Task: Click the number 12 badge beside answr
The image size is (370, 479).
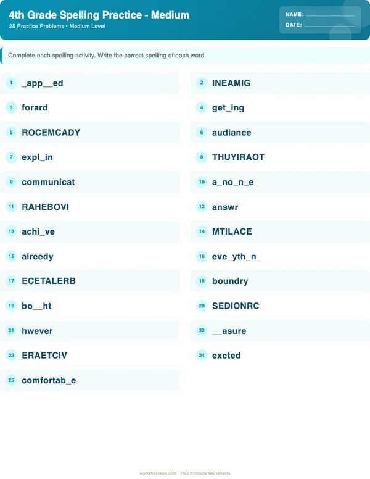Action: point(202,207)
